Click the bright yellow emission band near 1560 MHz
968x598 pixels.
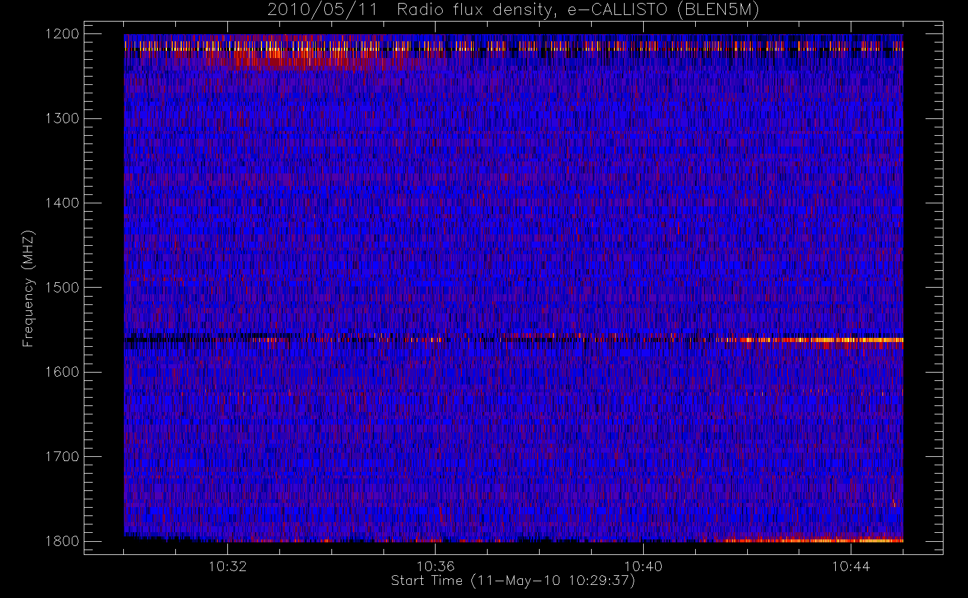[823, 340]
